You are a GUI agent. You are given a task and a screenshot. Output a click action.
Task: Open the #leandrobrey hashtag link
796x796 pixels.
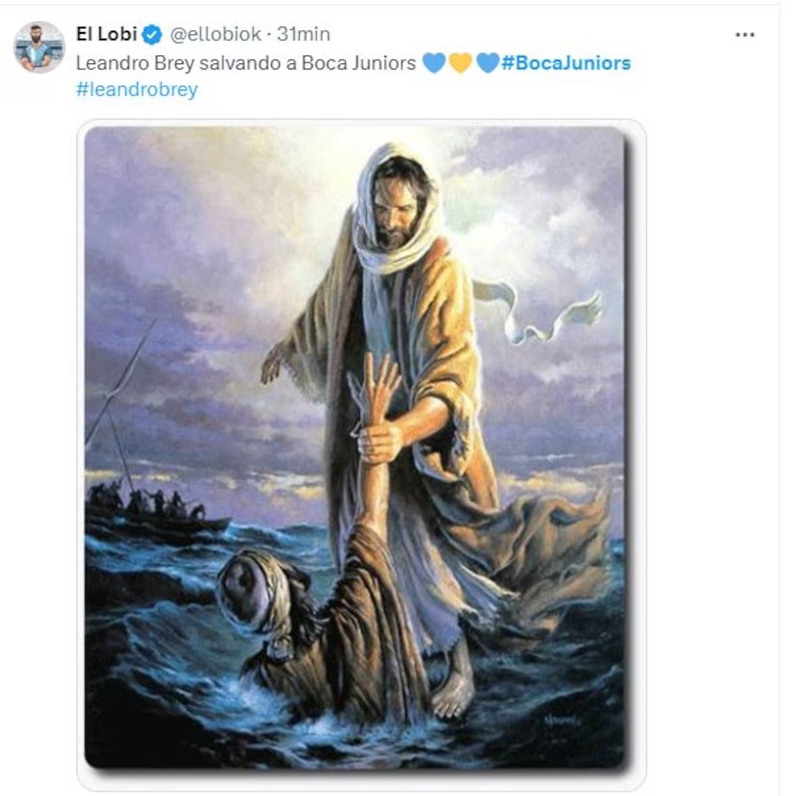(137, 89)
